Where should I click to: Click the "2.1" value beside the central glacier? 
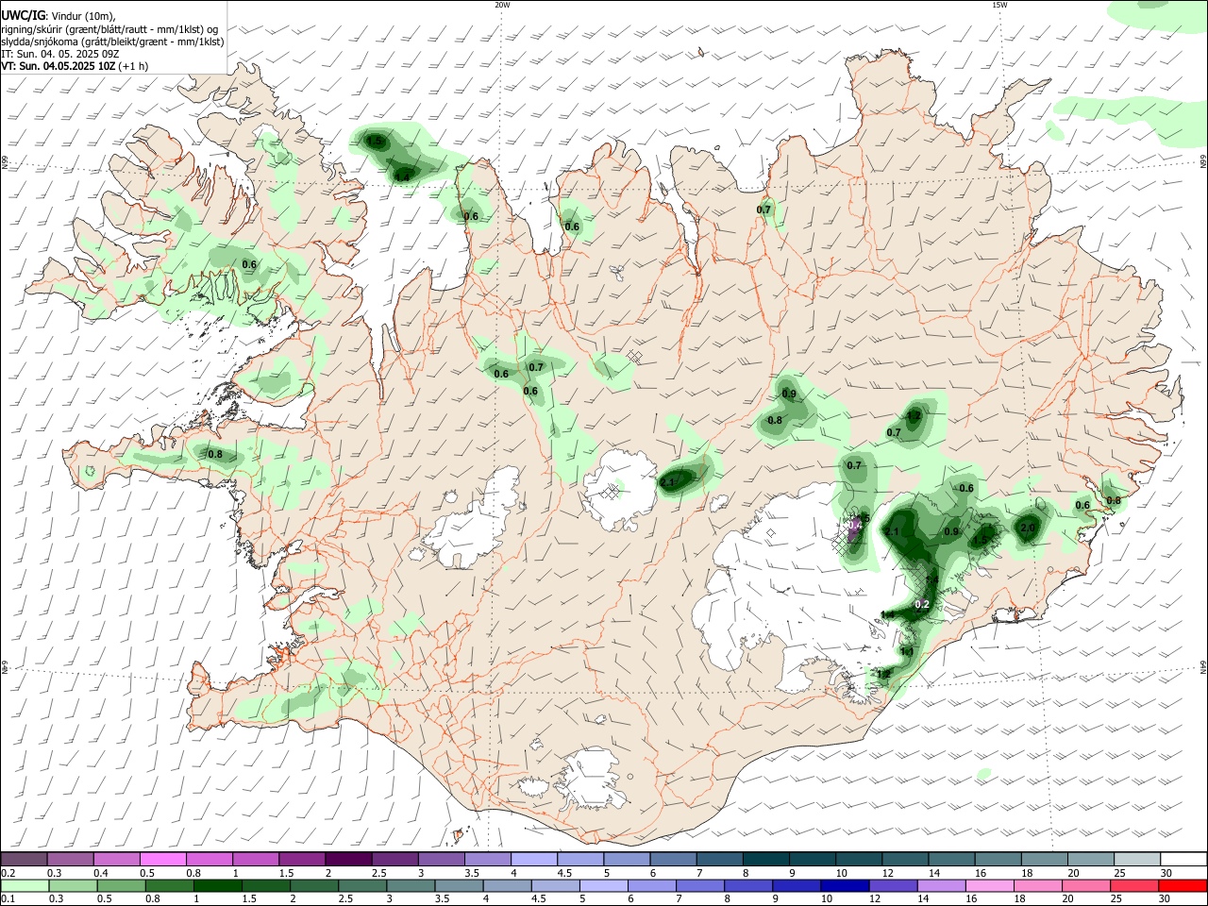[x=668, y=483]
